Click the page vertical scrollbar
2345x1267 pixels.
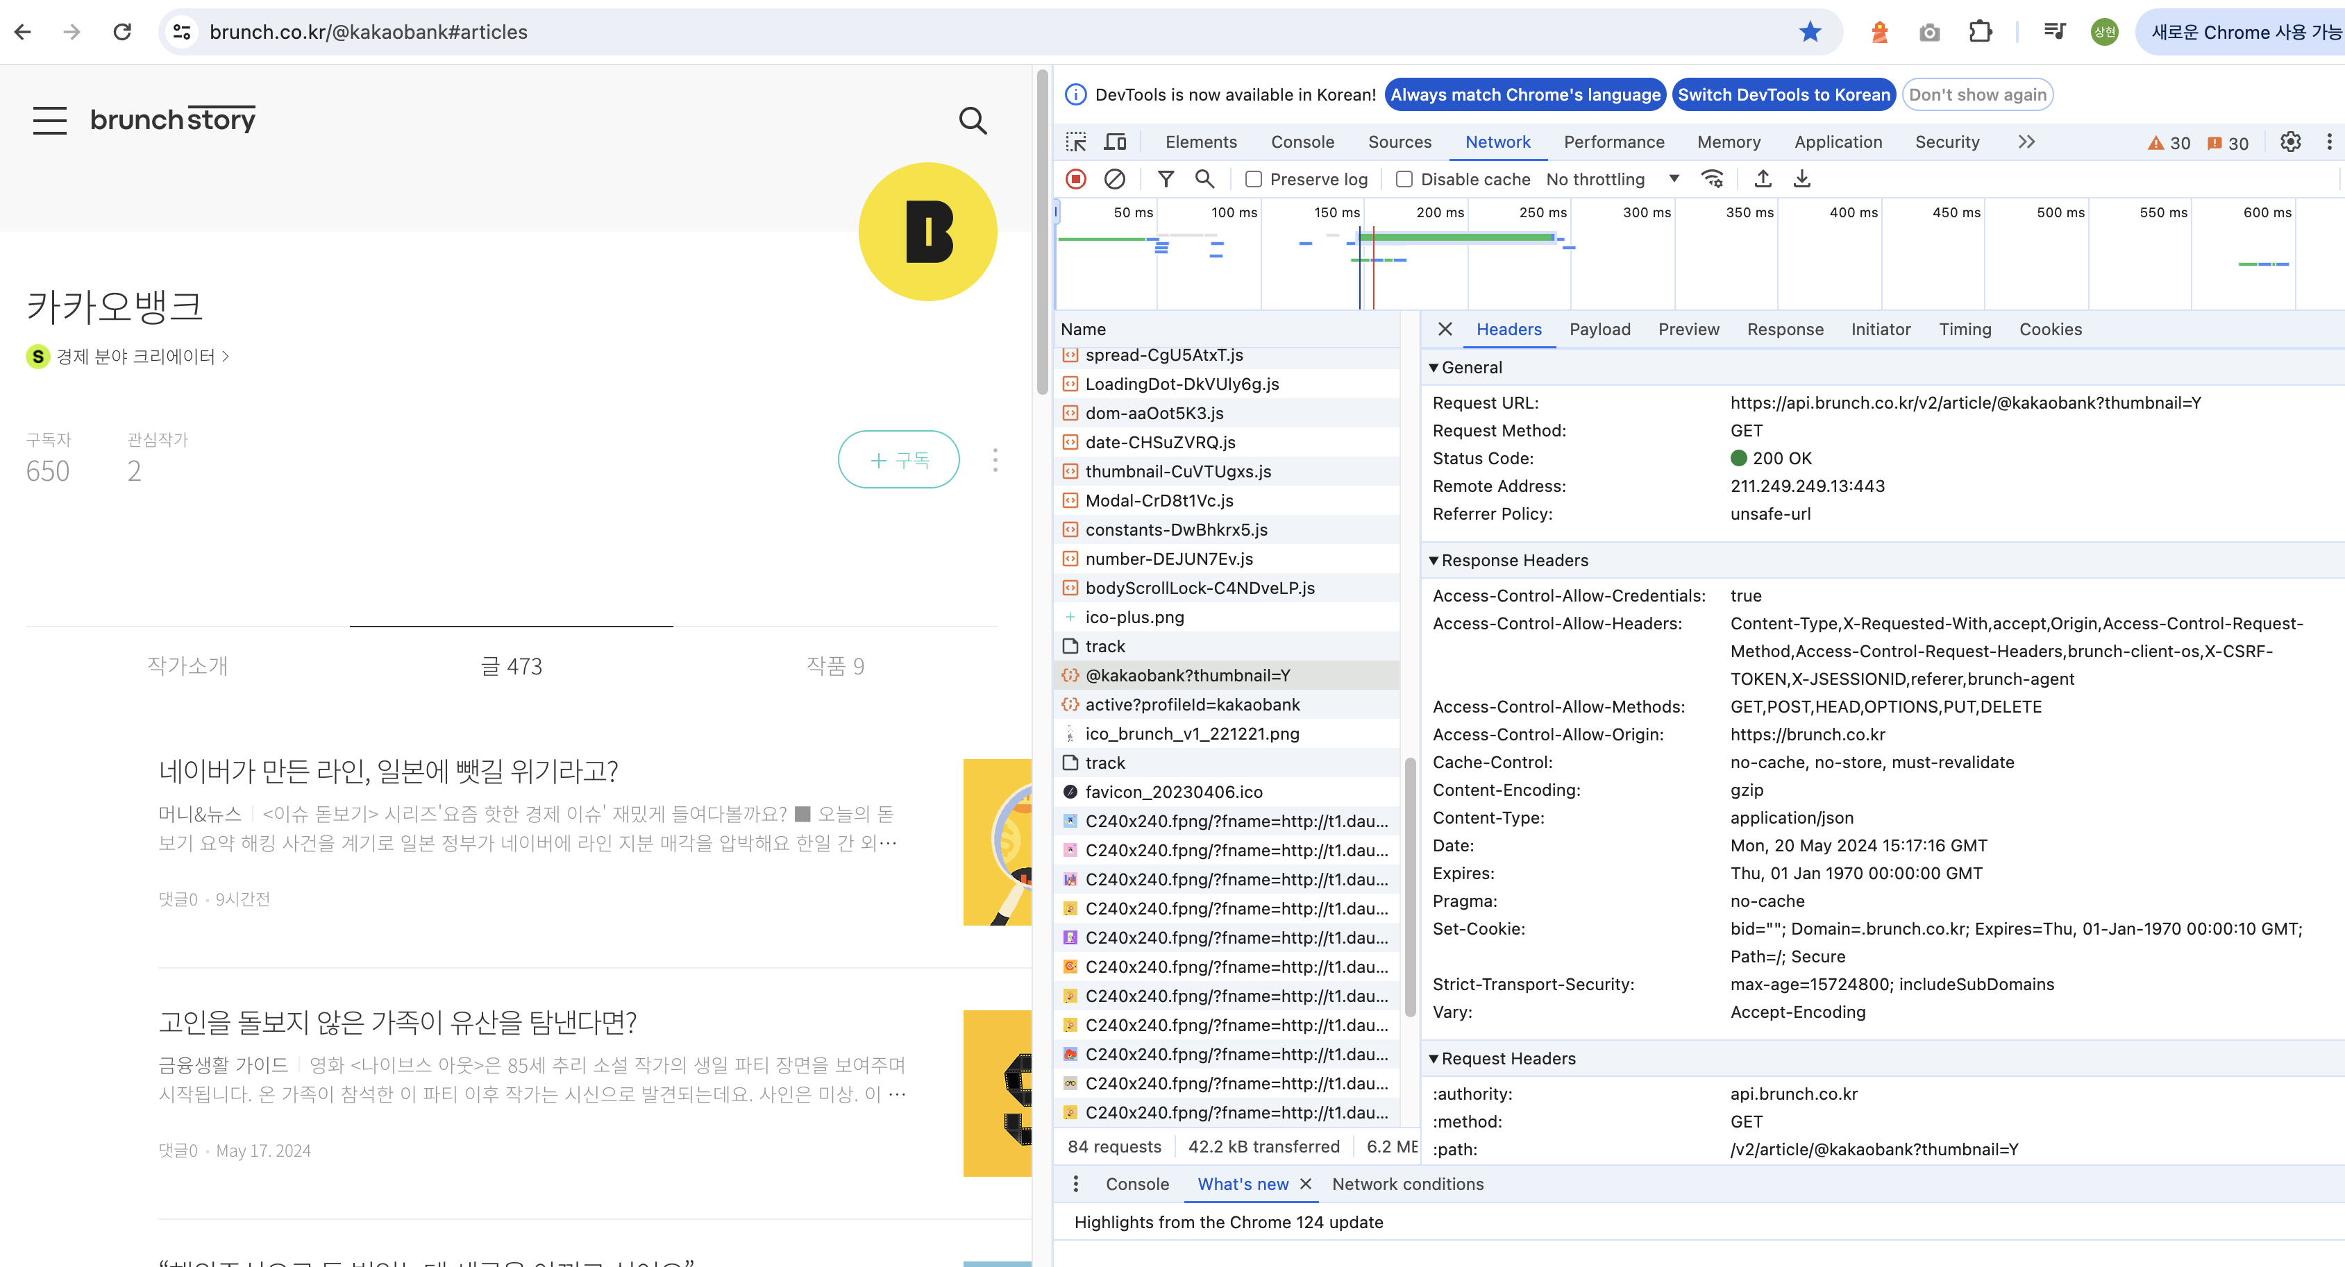(x=1042, y=234)
